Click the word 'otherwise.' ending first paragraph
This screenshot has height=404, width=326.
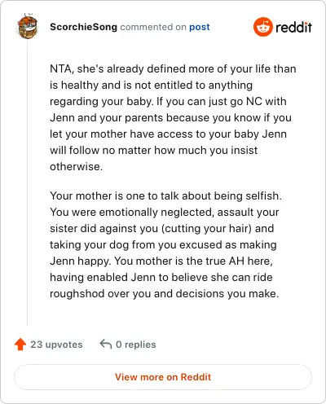point(77,166)
